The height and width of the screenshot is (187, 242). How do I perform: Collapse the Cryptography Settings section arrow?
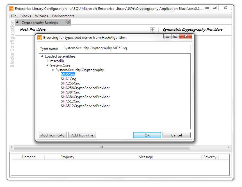[x=17, y=22]
